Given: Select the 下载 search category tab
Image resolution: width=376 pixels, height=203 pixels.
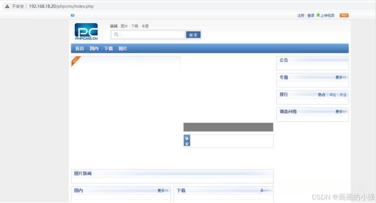Looking at the screenshot, I should pos(134,26).
